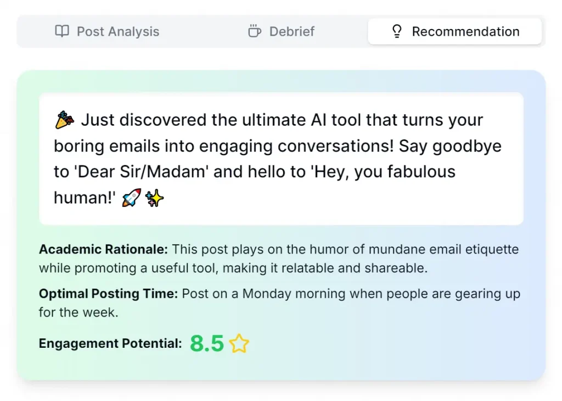
Task: Click the green 8.5 engagement score
Action: click(x=207, y=344)
